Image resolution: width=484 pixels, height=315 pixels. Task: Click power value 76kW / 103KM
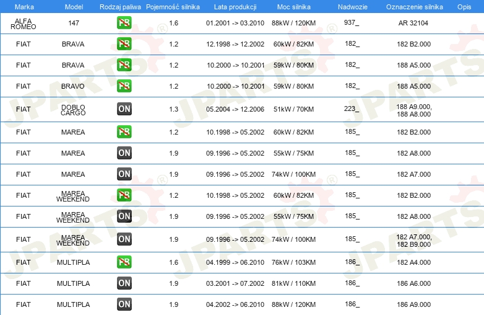coord(293,262)
